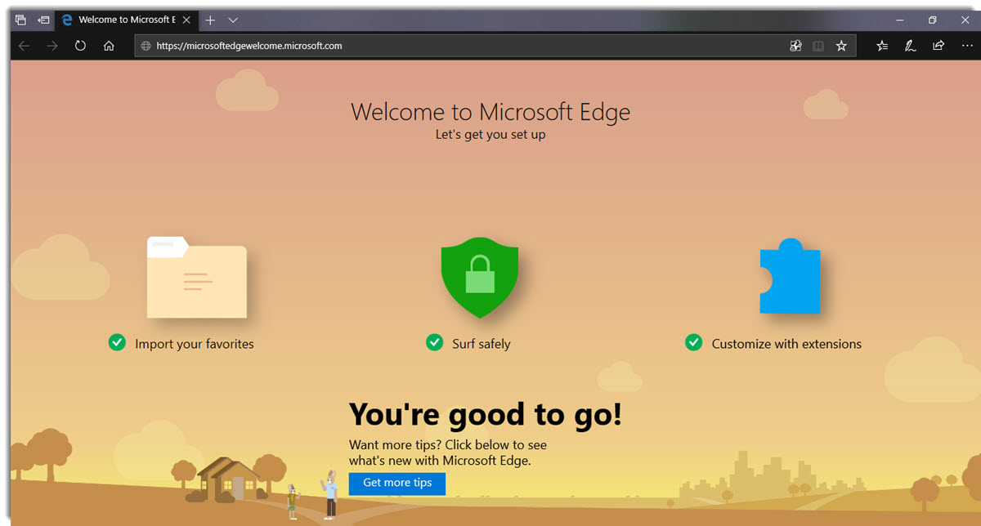
Task: Add page to favorites with star icon
Action: [841, 46]
